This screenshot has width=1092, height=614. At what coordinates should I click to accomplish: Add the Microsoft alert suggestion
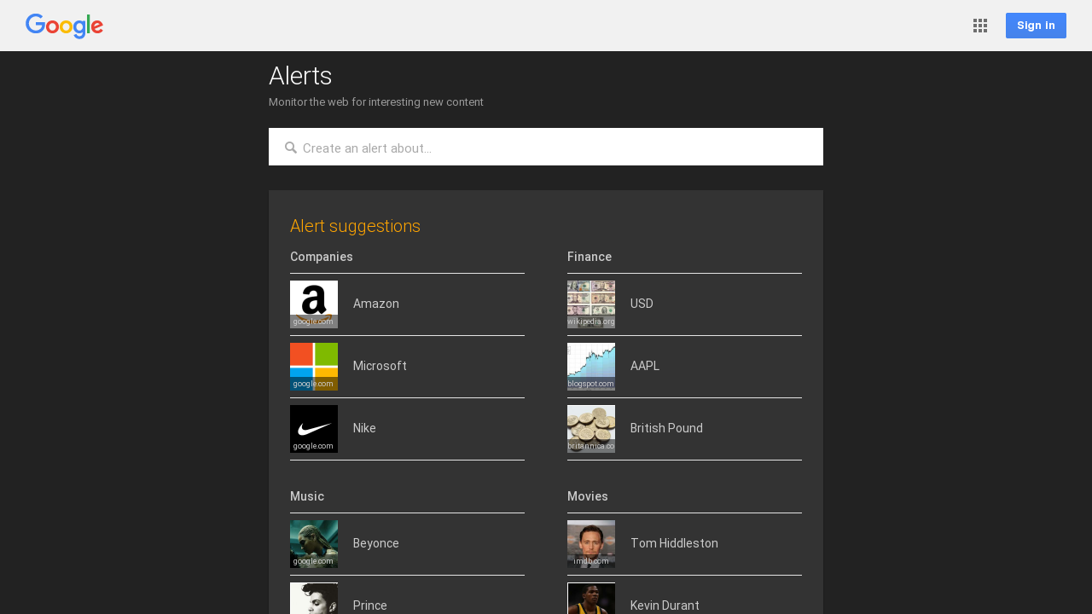pyautogui.click(x=407, y=367)
